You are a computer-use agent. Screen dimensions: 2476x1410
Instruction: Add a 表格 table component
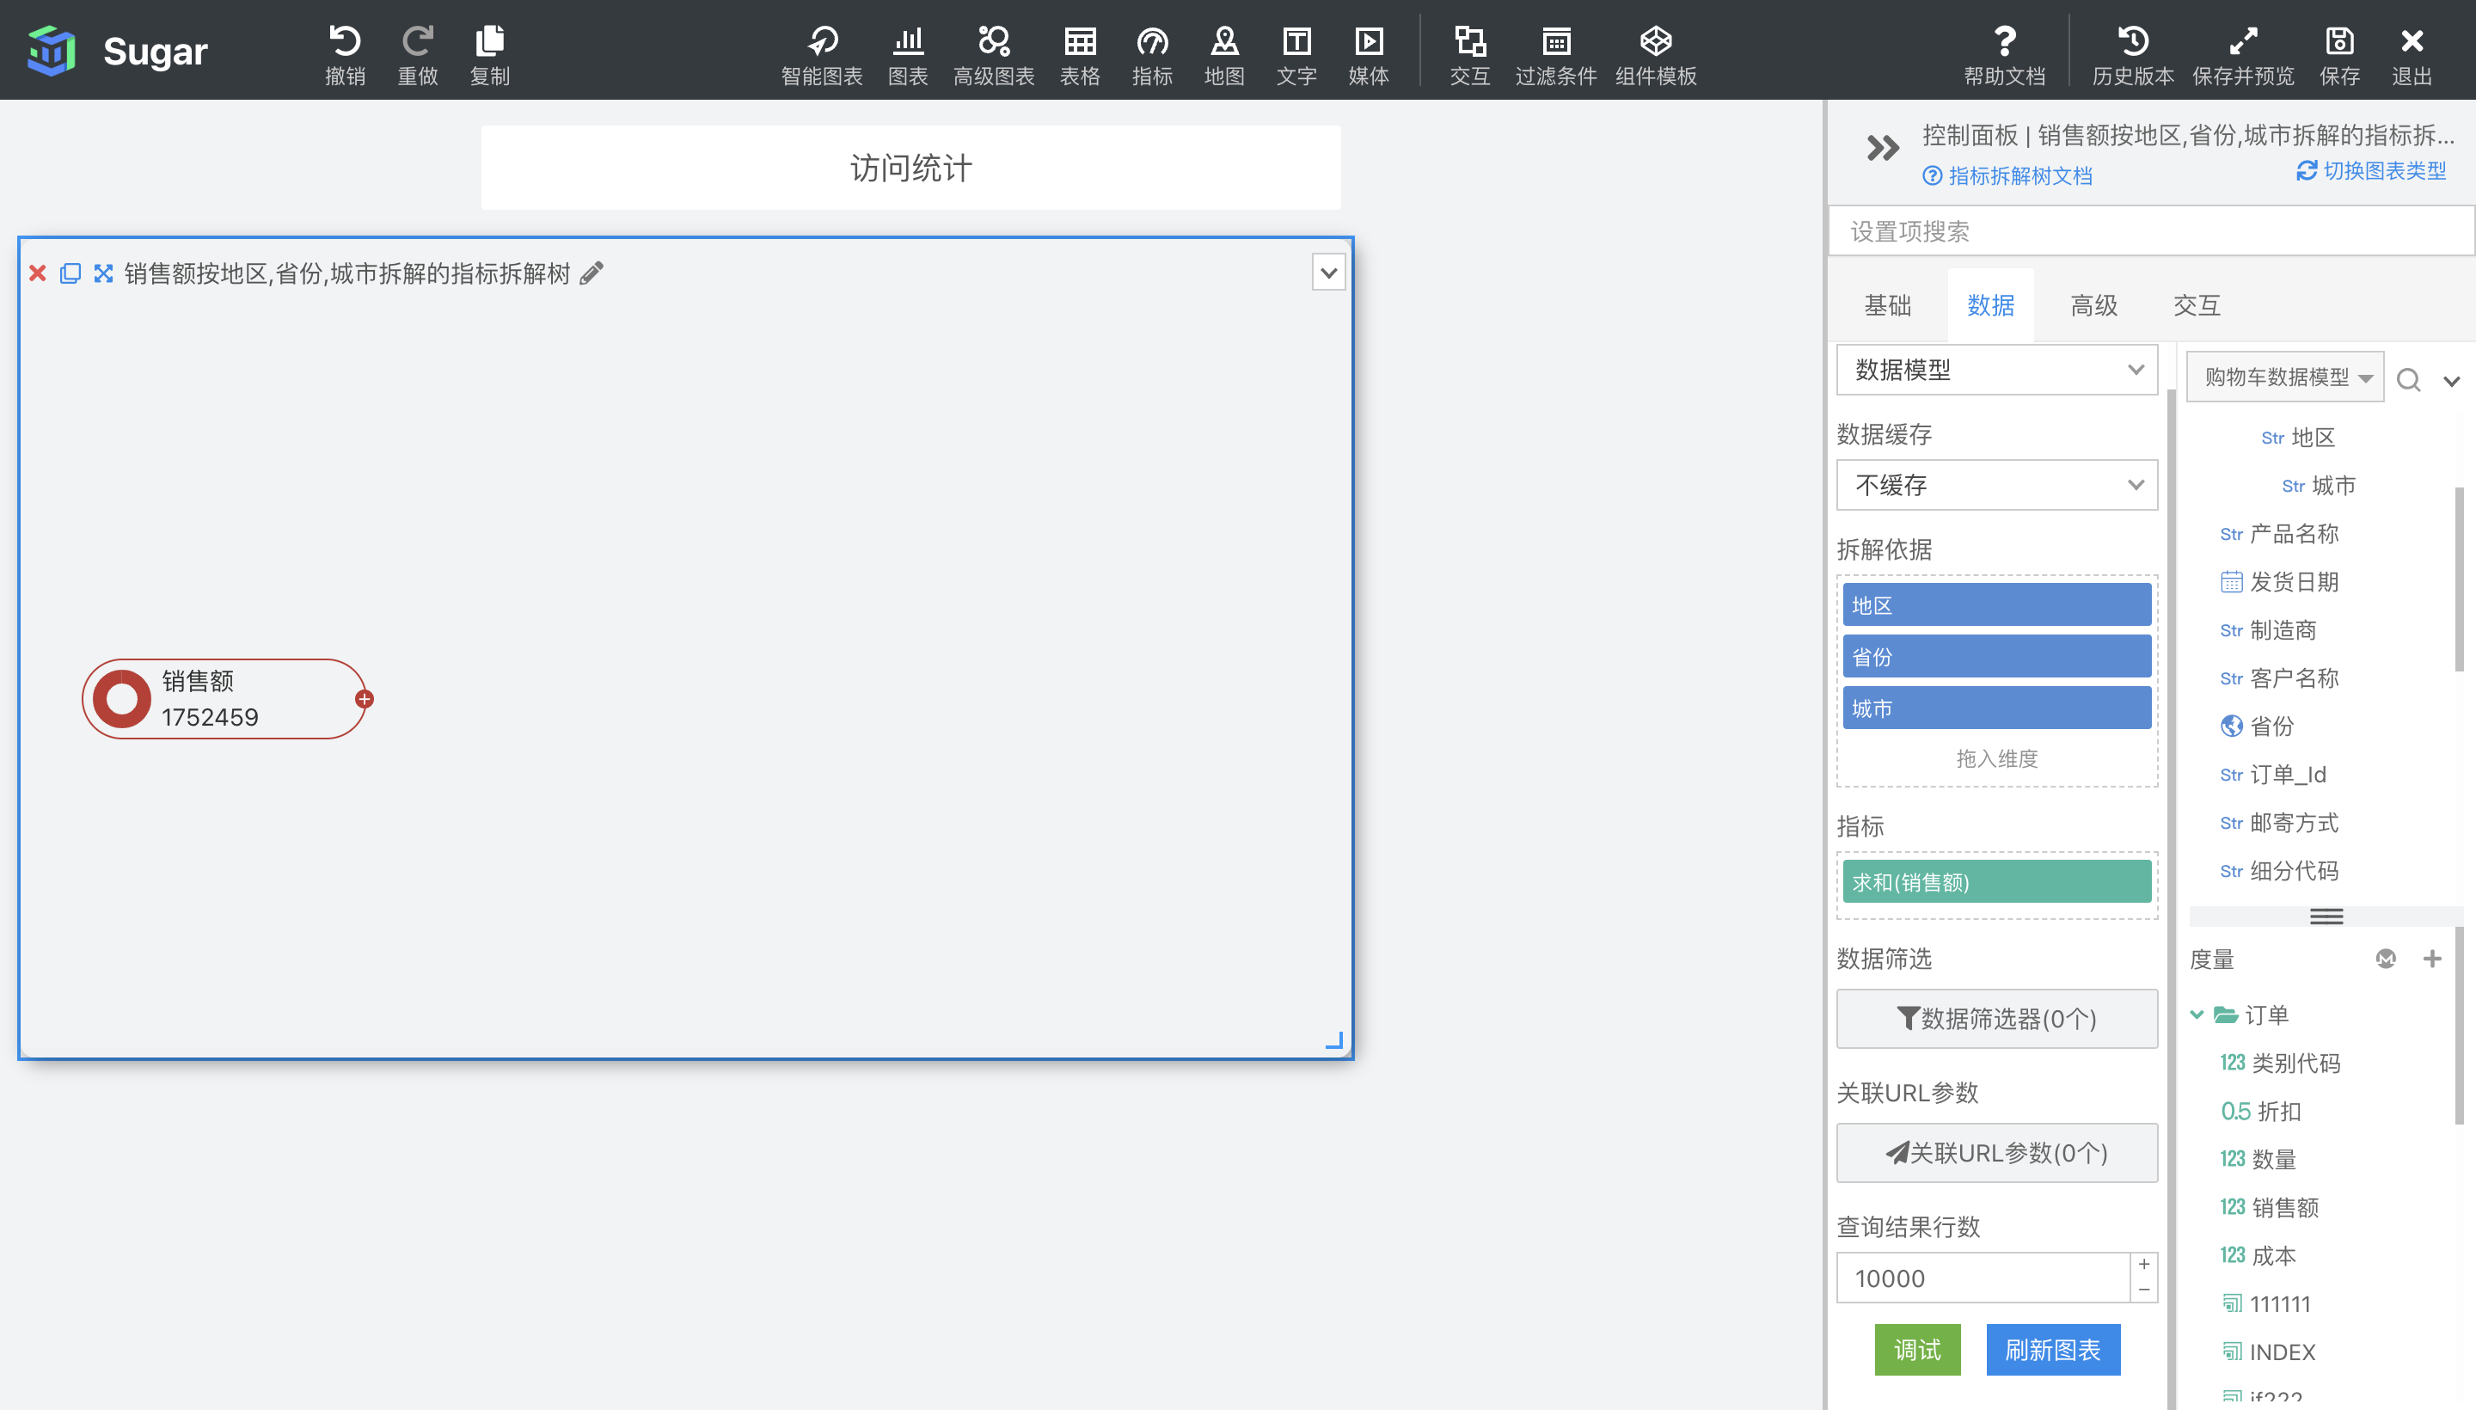pyautogui.click(x=1080, y=53)
